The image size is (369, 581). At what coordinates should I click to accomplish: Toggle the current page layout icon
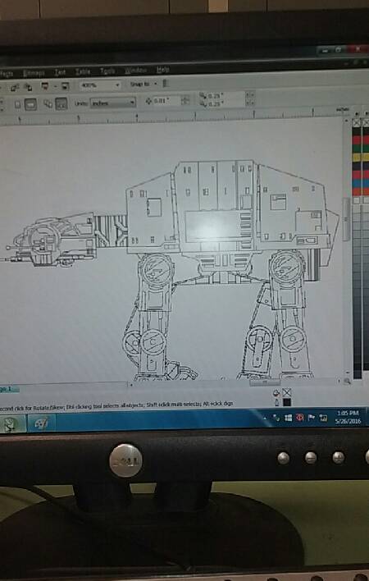[x=61, y=103]
